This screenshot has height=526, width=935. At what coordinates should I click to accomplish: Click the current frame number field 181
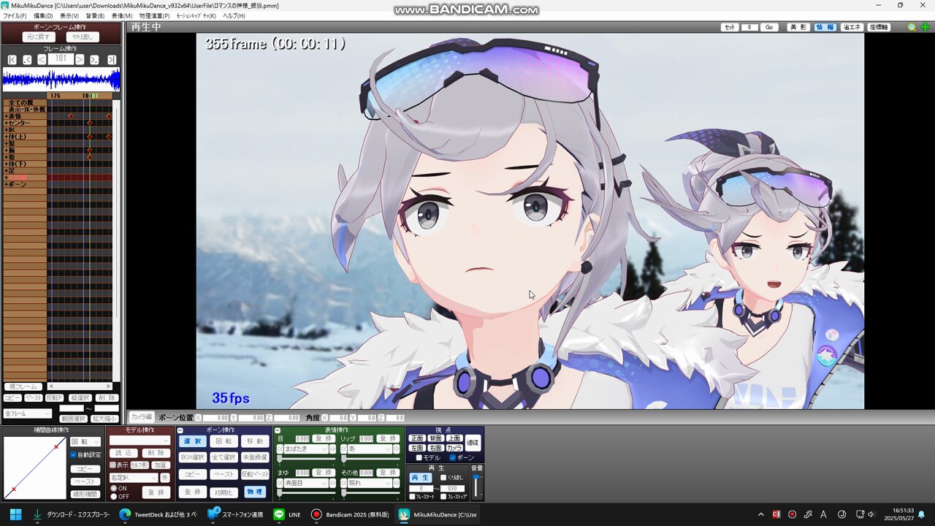(x=61, y=59)
